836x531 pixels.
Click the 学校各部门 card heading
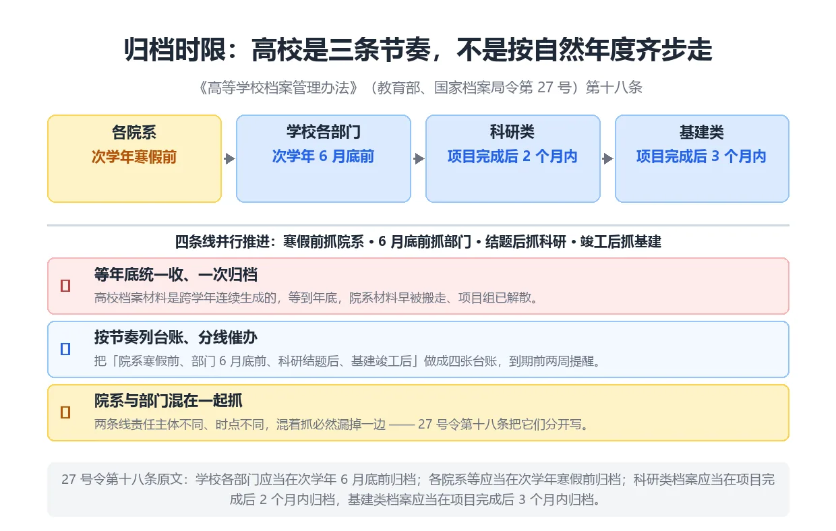(x=324, y=133)
